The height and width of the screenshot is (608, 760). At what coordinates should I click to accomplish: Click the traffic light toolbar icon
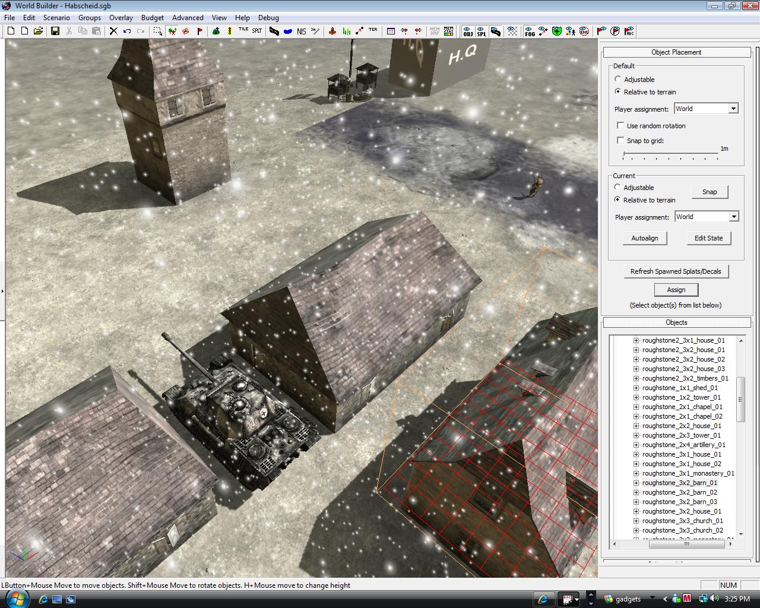click(230, 31)
